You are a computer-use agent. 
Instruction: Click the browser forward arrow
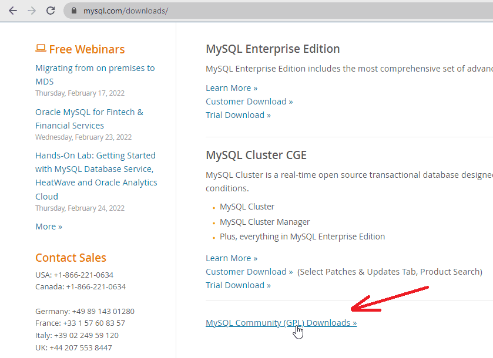(x=32, y=11)
